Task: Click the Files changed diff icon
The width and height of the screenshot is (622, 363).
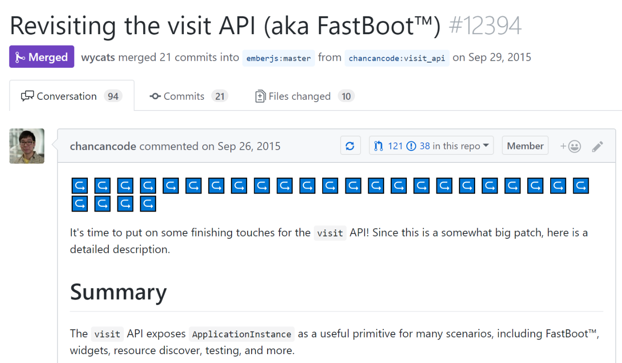Action: pyautogui.click(x=260, y=96)
